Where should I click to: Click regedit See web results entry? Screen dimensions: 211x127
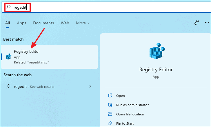click(x=49, y=86)
